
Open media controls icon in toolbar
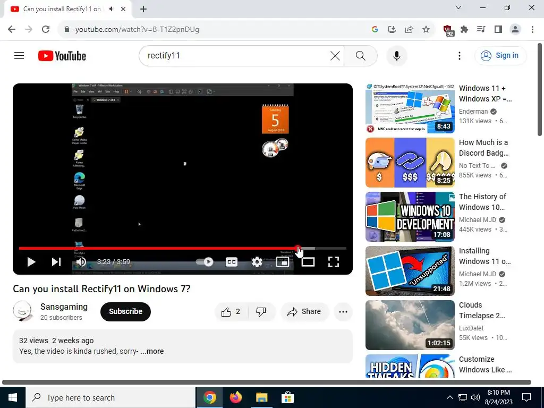pyautogui.click(x=481, y=29)
